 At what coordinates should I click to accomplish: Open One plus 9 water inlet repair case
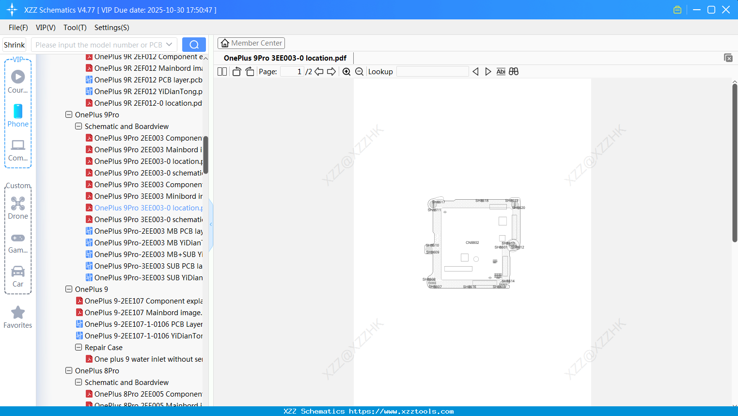(144, 359)
